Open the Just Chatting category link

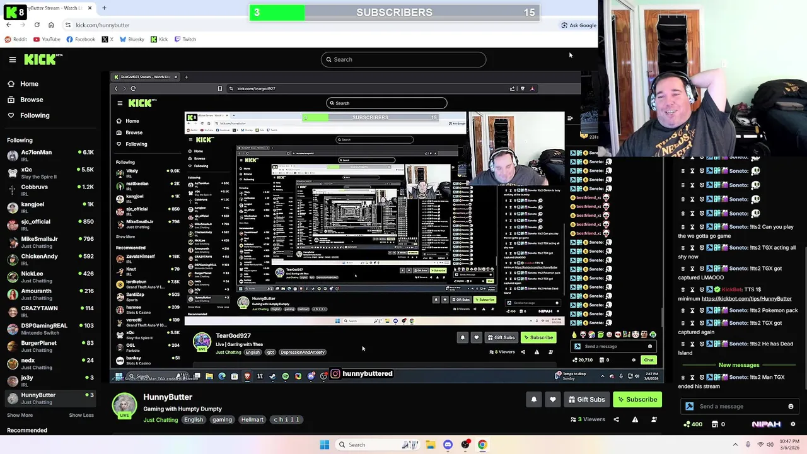pyautogui.click(x=160, y=420)
